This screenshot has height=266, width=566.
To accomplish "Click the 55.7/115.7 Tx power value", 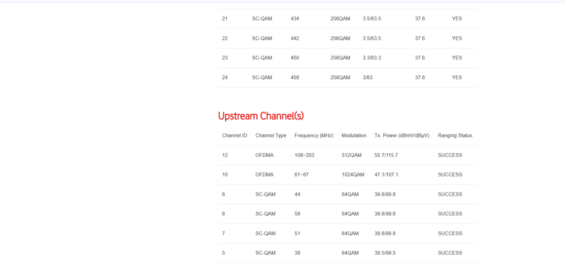I will click(386, 155).
